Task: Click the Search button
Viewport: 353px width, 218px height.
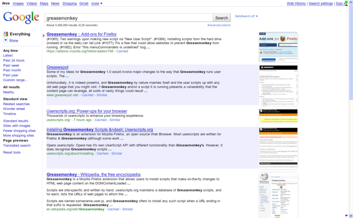Action: pyautogui.click(x=222, y=18)
